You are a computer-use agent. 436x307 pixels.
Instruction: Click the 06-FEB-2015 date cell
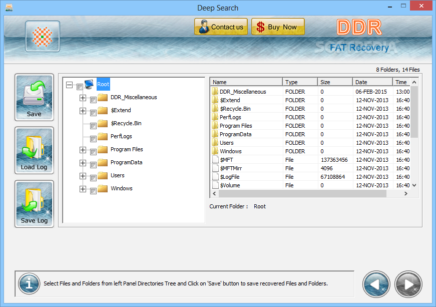pyautogui.click(x=371, y=92)
